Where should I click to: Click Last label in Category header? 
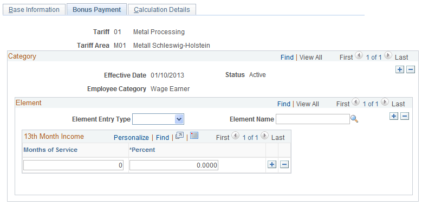(401, 57)
